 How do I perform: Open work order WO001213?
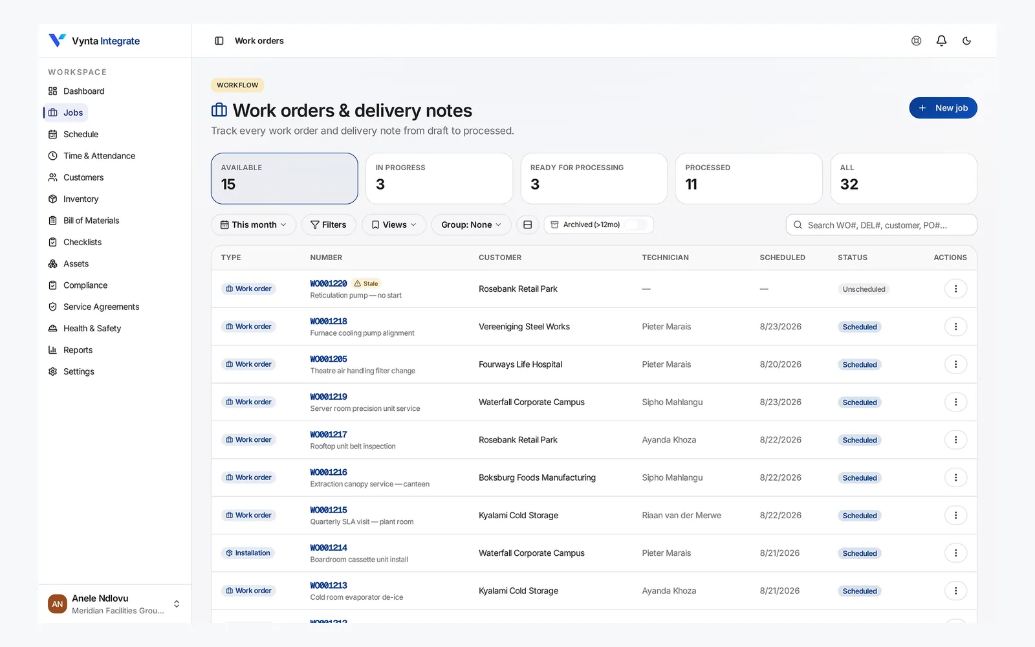click(x=328, y=586)
